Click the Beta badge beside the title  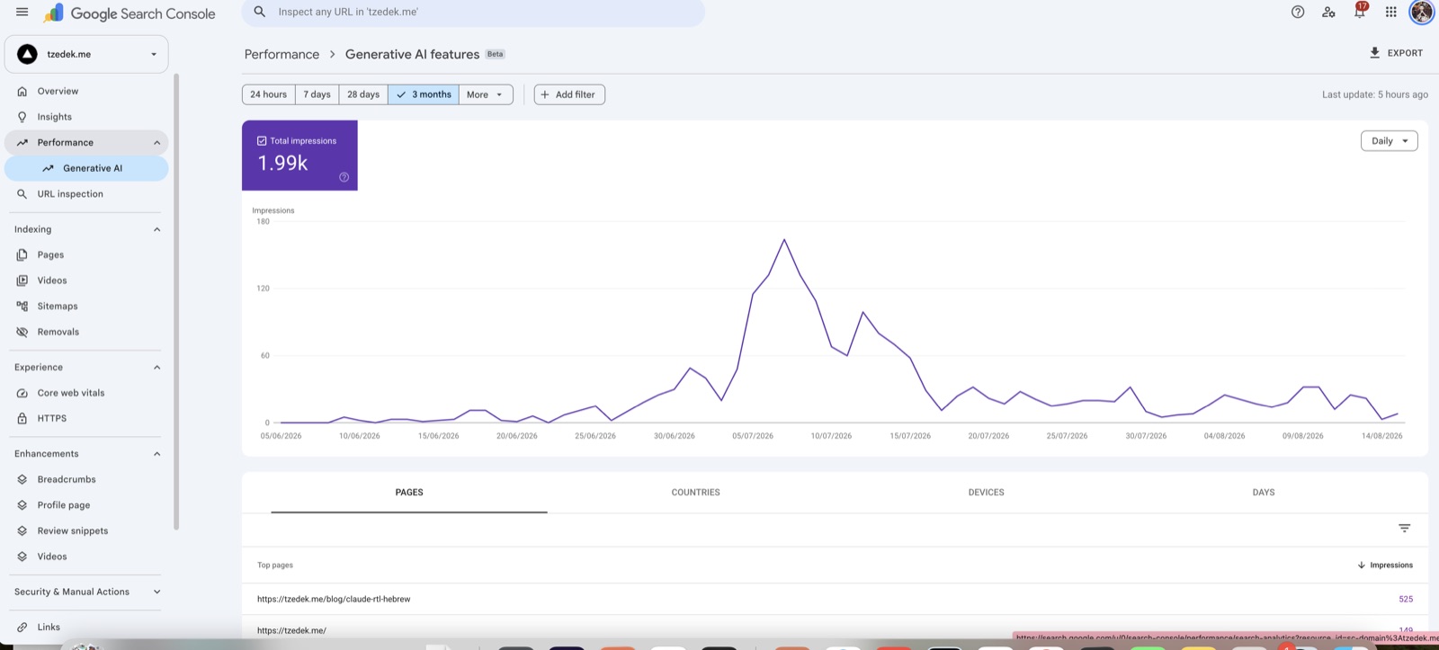(496, 54)
